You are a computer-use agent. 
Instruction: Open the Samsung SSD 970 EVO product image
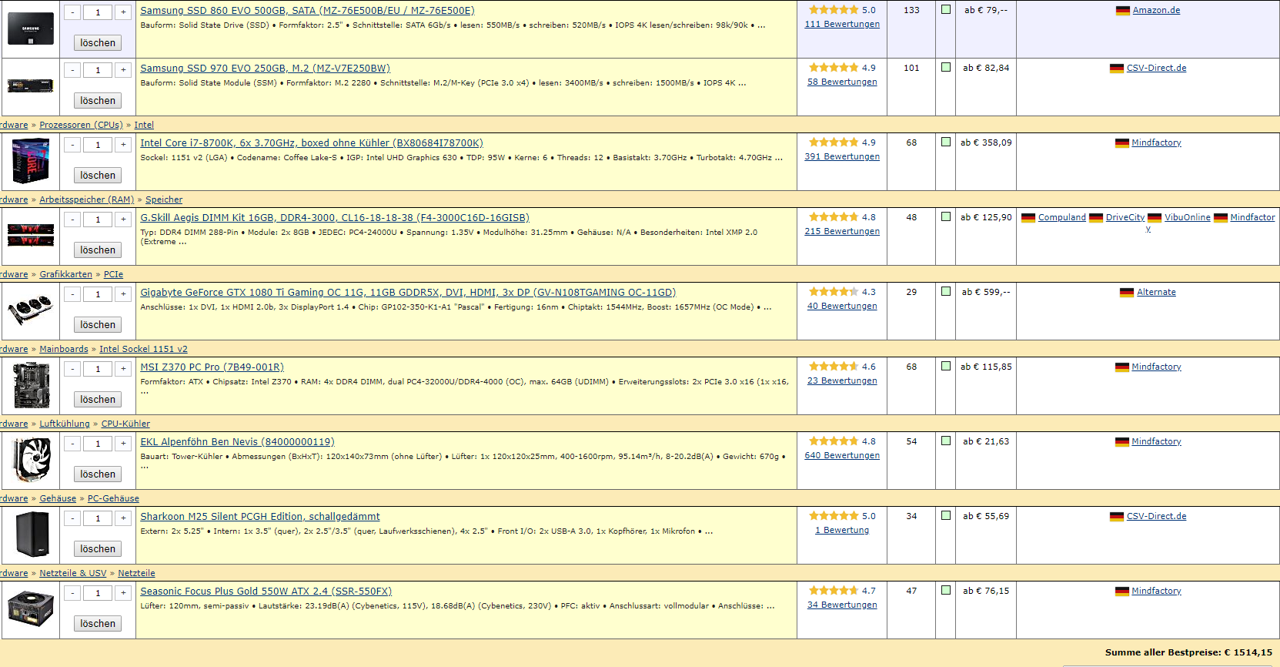point(31,85)
